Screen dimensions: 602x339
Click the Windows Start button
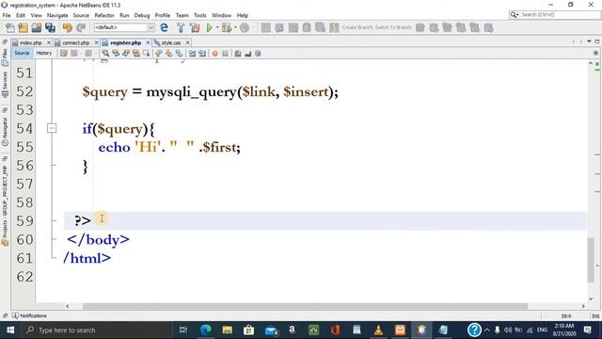tap(10, 330)
